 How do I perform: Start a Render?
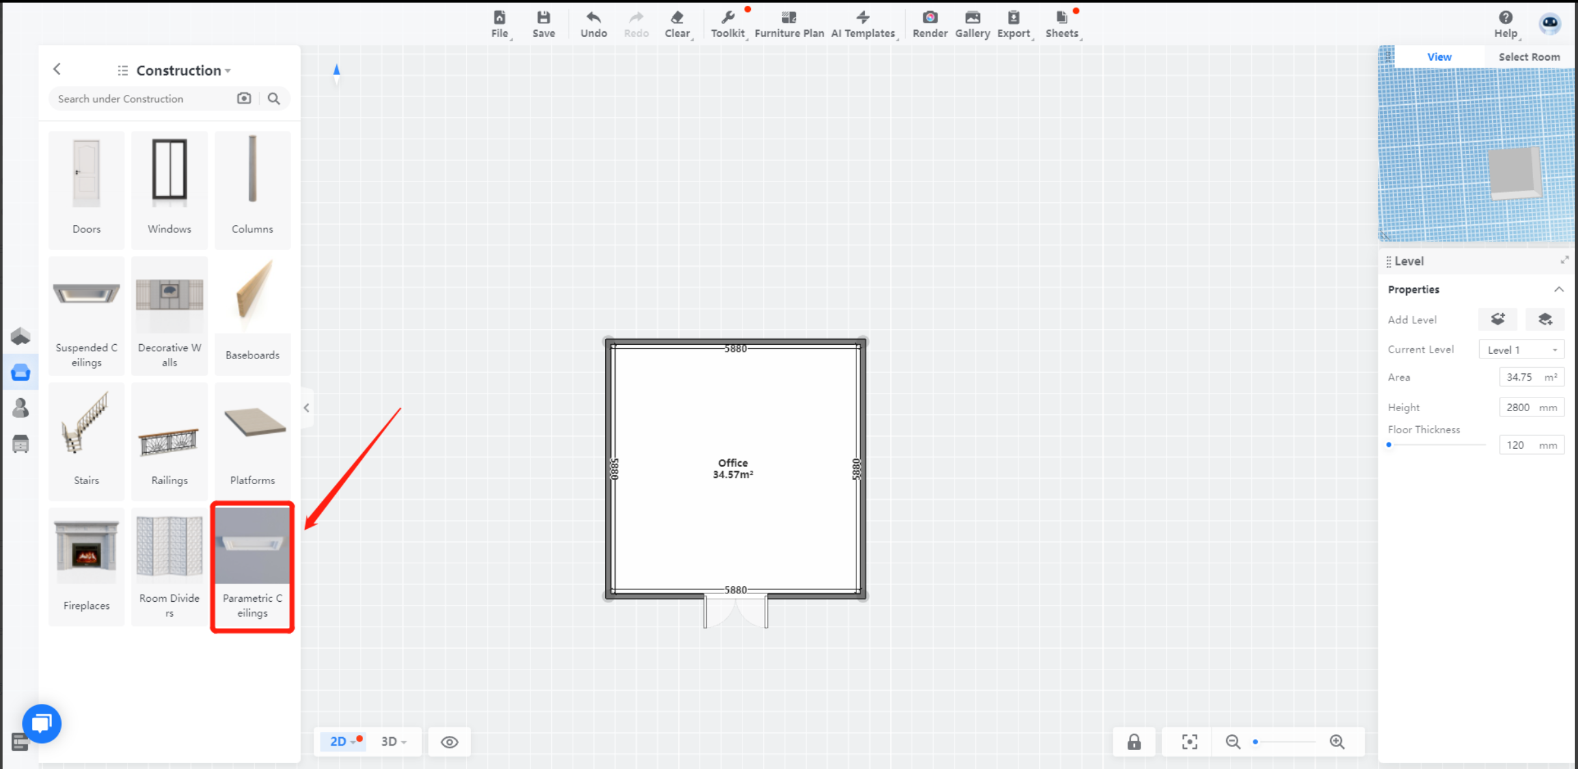pyautogui.click(x=929, y=24)
